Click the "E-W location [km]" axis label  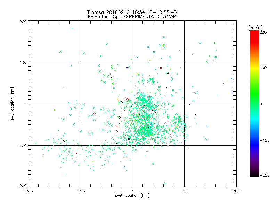pyautogui.click(x=132, y=196)
